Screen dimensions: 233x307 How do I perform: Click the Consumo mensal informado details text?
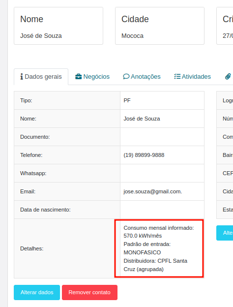pos(159,228)
